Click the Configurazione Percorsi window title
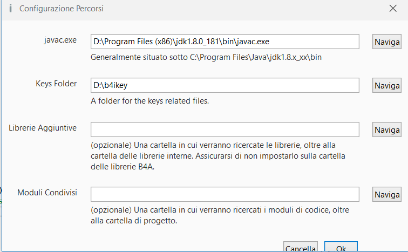 point(62,9)
